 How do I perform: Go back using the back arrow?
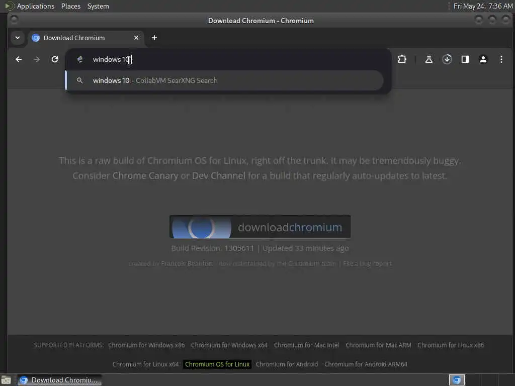[19, 59]
